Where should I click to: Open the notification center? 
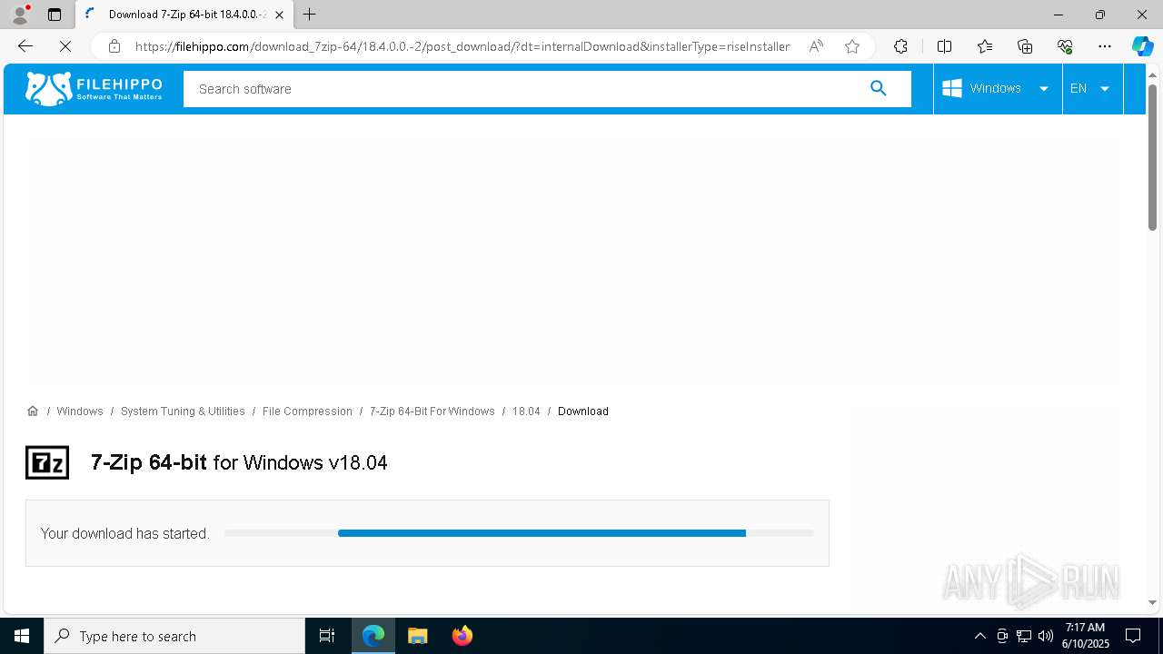click(1133, 636)
